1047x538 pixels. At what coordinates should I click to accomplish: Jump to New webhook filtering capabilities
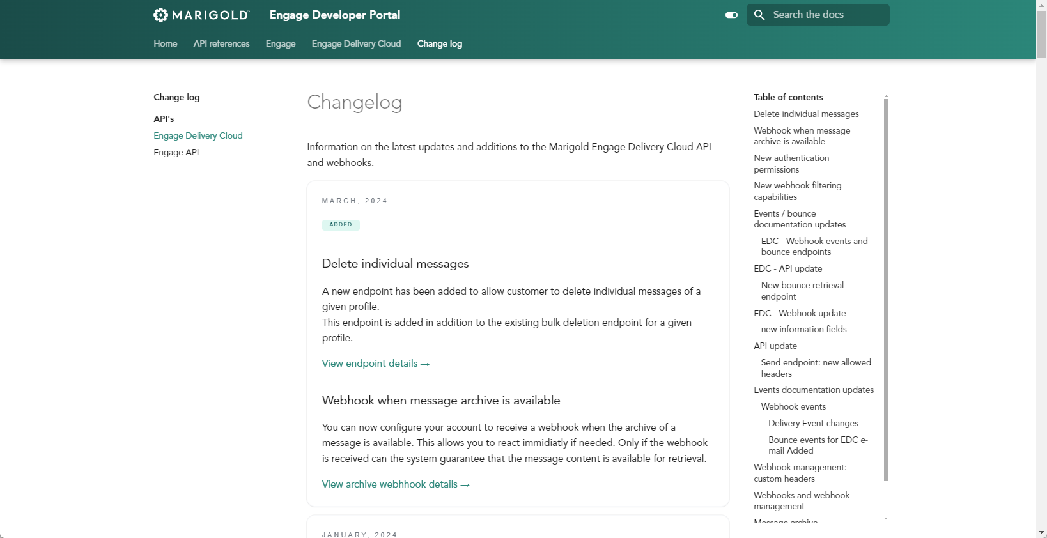(797, 191)
